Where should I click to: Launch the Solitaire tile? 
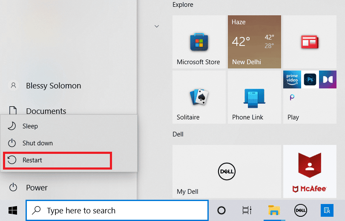pos(199,97)
